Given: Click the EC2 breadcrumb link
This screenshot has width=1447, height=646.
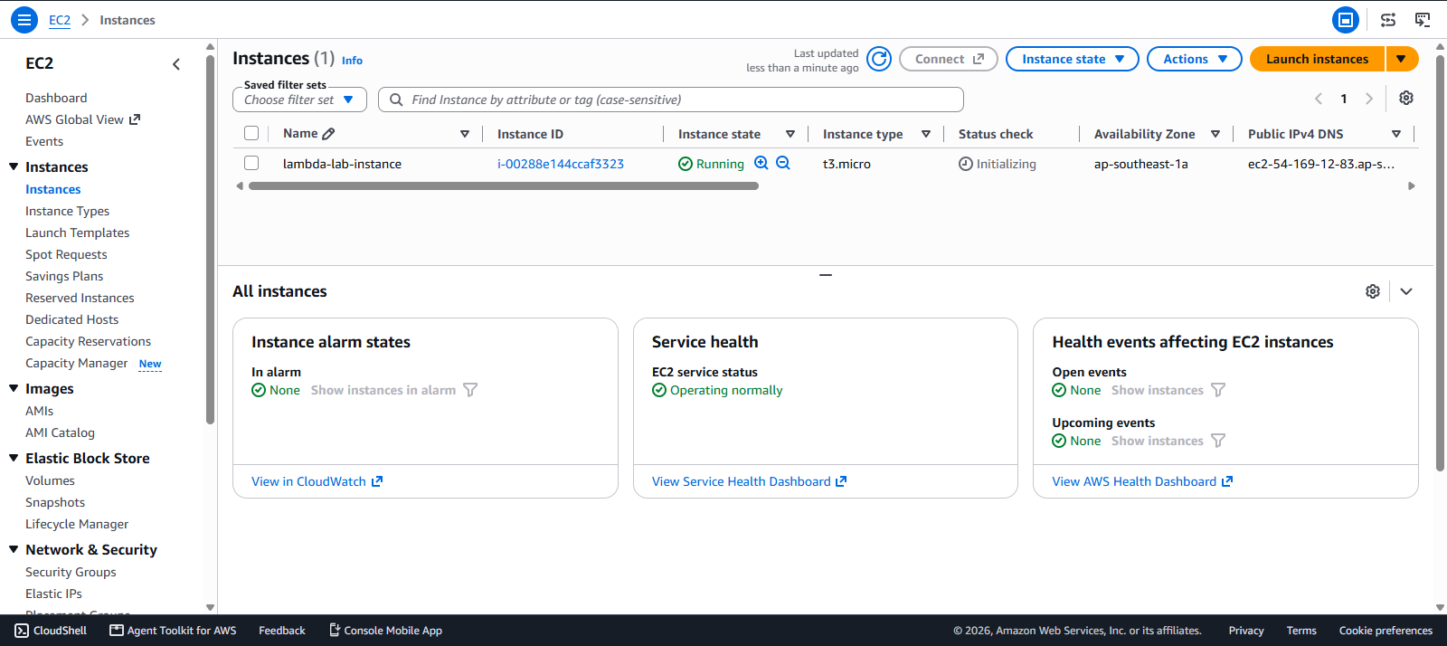Looking at the screenshot, I should tap(60, 20).
